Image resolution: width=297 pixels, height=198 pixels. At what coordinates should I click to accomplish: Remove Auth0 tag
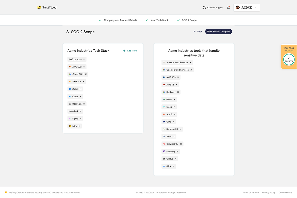(175, 114)
